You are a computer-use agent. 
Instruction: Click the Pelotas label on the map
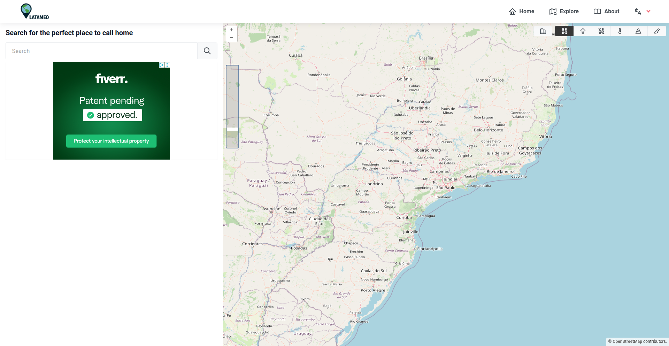pos(355,313)
